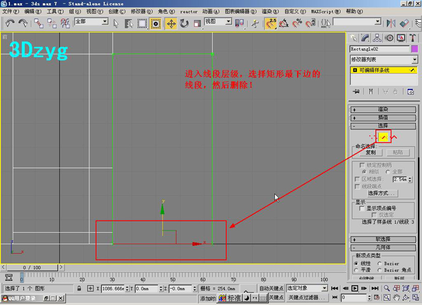
Task: Select the Select and Link tool
Action: click(39, 23)
